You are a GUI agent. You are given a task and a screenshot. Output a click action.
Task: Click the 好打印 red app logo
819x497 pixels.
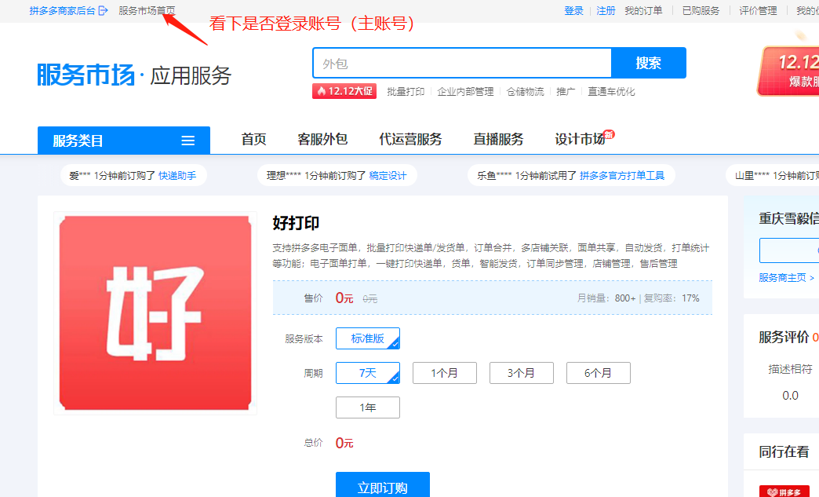click(155, 313)
